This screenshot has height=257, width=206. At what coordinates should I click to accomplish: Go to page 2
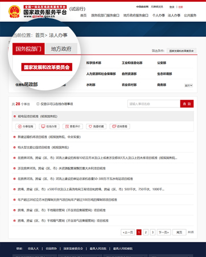[x=146, y=232]
